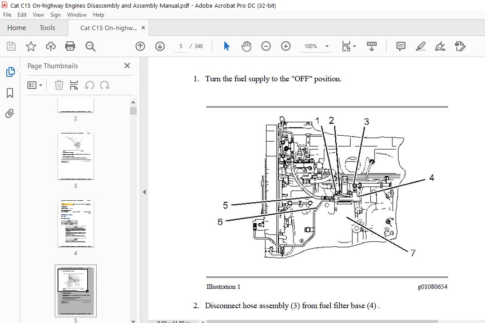The height and width of the screenshot is (323, 485).
Task: Select the Highlight text pen tool
Action: (x=420, y=46)
